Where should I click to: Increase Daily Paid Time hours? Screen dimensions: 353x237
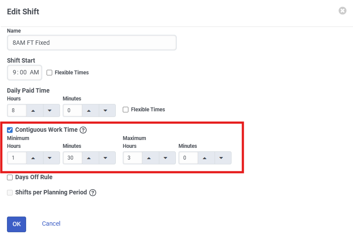coord(34,110)
